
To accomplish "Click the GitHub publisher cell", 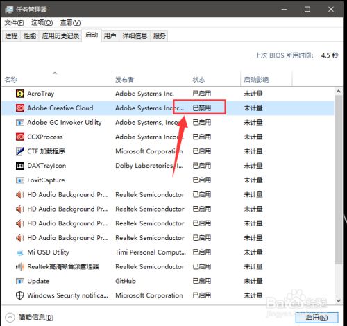I will click(x=126, y=281).
